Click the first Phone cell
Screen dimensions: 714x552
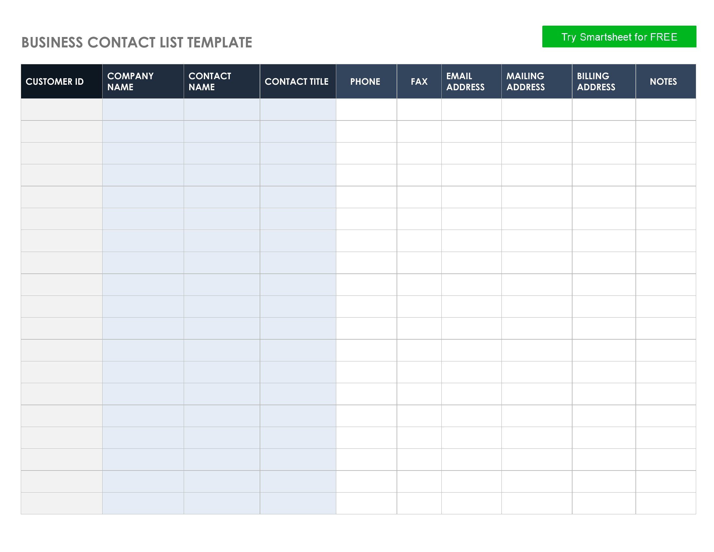pos(366,109)
